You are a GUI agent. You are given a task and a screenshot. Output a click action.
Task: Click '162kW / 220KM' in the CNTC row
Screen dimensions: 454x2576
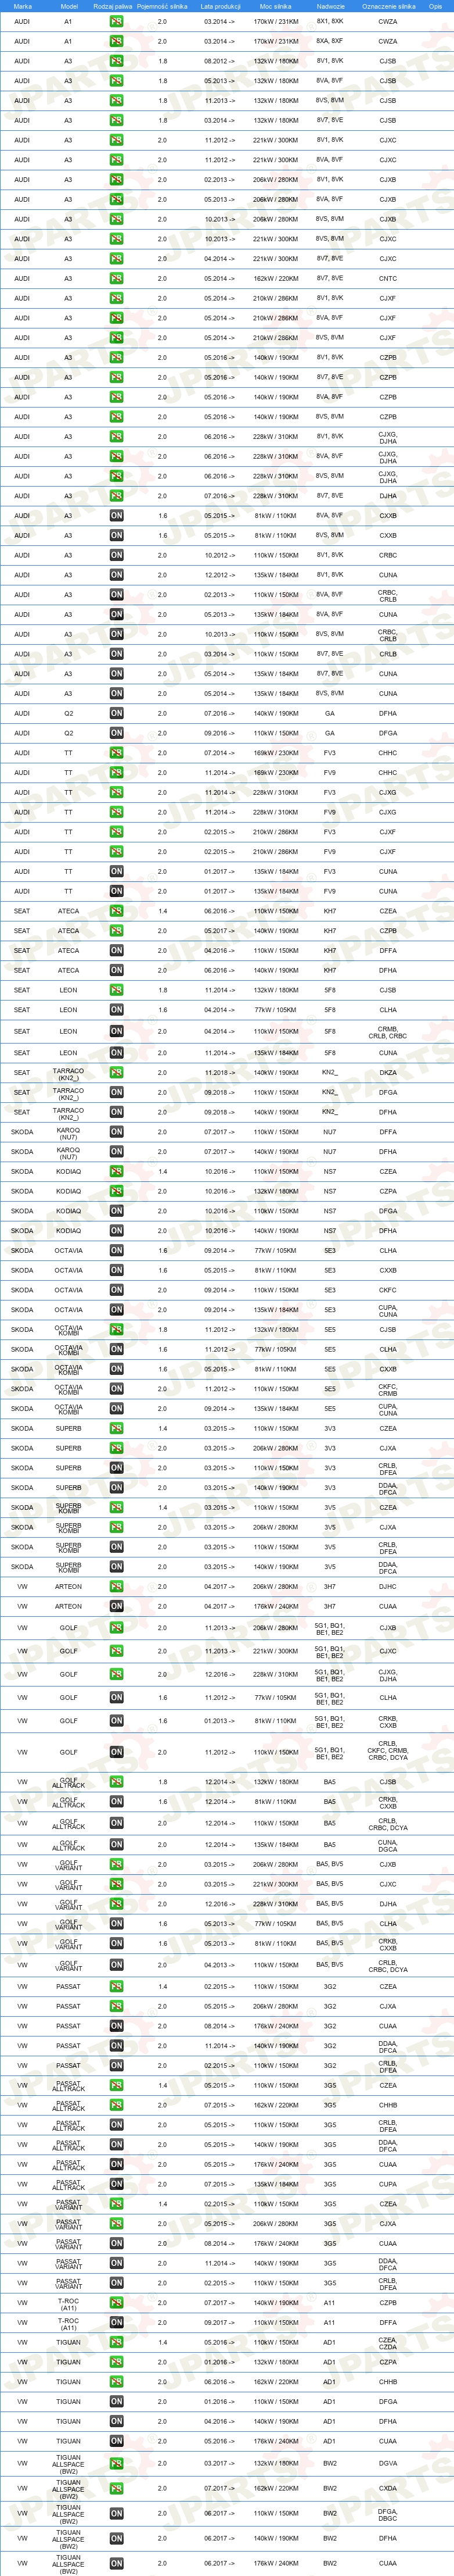[275, 279]
